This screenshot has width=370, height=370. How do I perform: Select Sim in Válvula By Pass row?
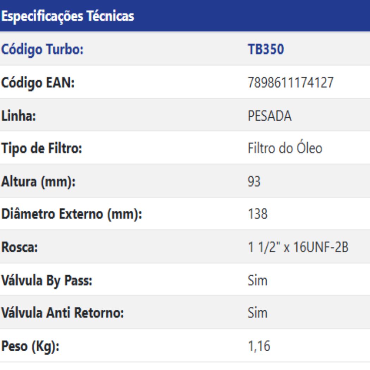tap(258, 281)
